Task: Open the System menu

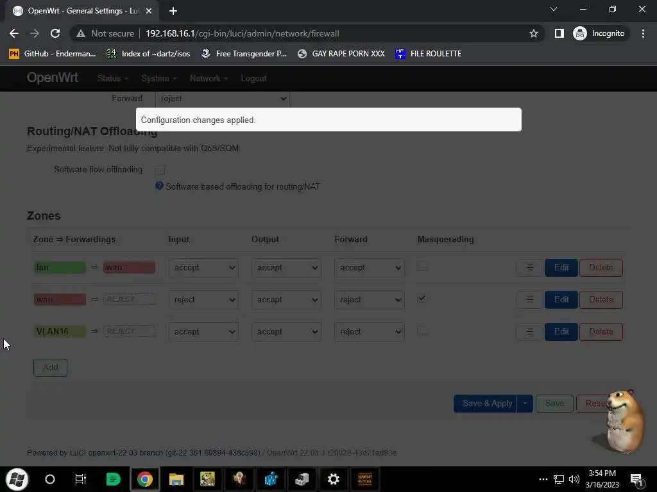Action: [x=159, y=78]
